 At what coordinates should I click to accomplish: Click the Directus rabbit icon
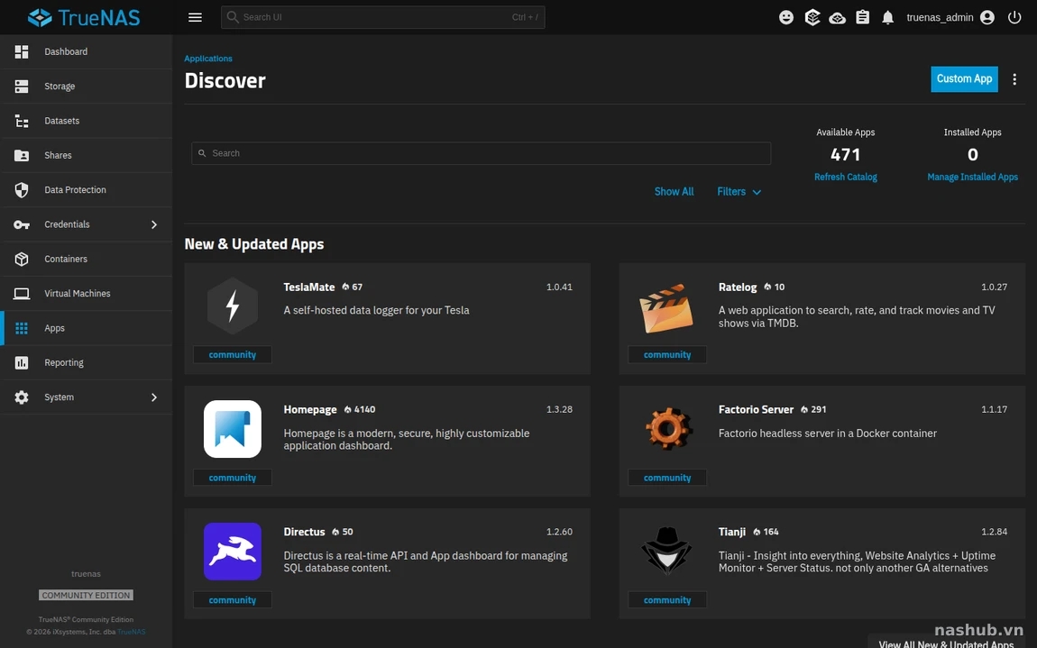click(232, 552)
